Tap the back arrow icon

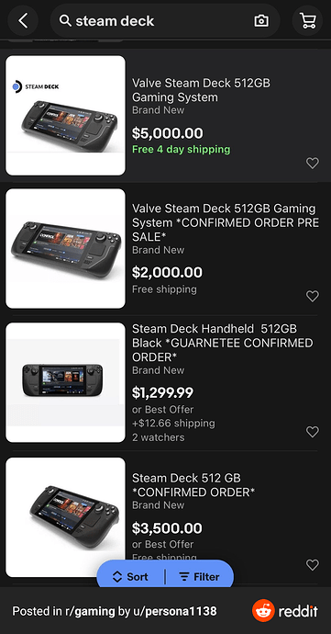(x=23, y=20)
